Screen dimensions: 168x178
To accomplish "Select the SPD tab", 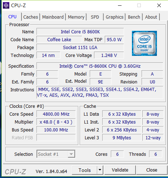I will tap(95, 17).
